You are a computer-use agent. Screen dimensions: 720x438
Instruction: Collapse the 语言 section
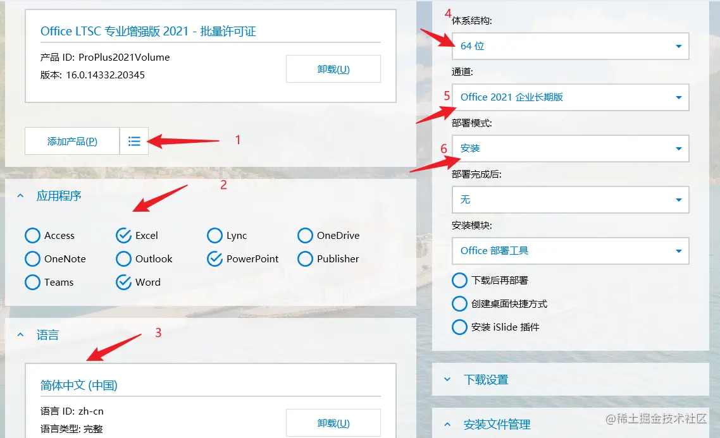pyautogui.click(x=20, y=335)
